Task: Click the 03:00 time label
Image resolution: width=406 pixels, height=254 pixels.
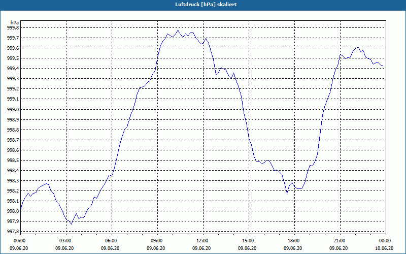Action: [x=65, y=241]
